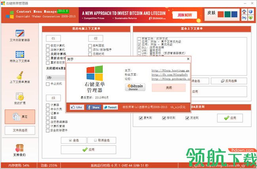Enable the 画图 checkbox
This screenshot has width=257, height=169.
coord(48,118)
